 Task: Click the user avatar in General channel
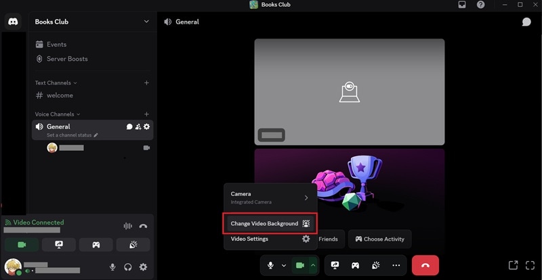(x=52, y=147)
